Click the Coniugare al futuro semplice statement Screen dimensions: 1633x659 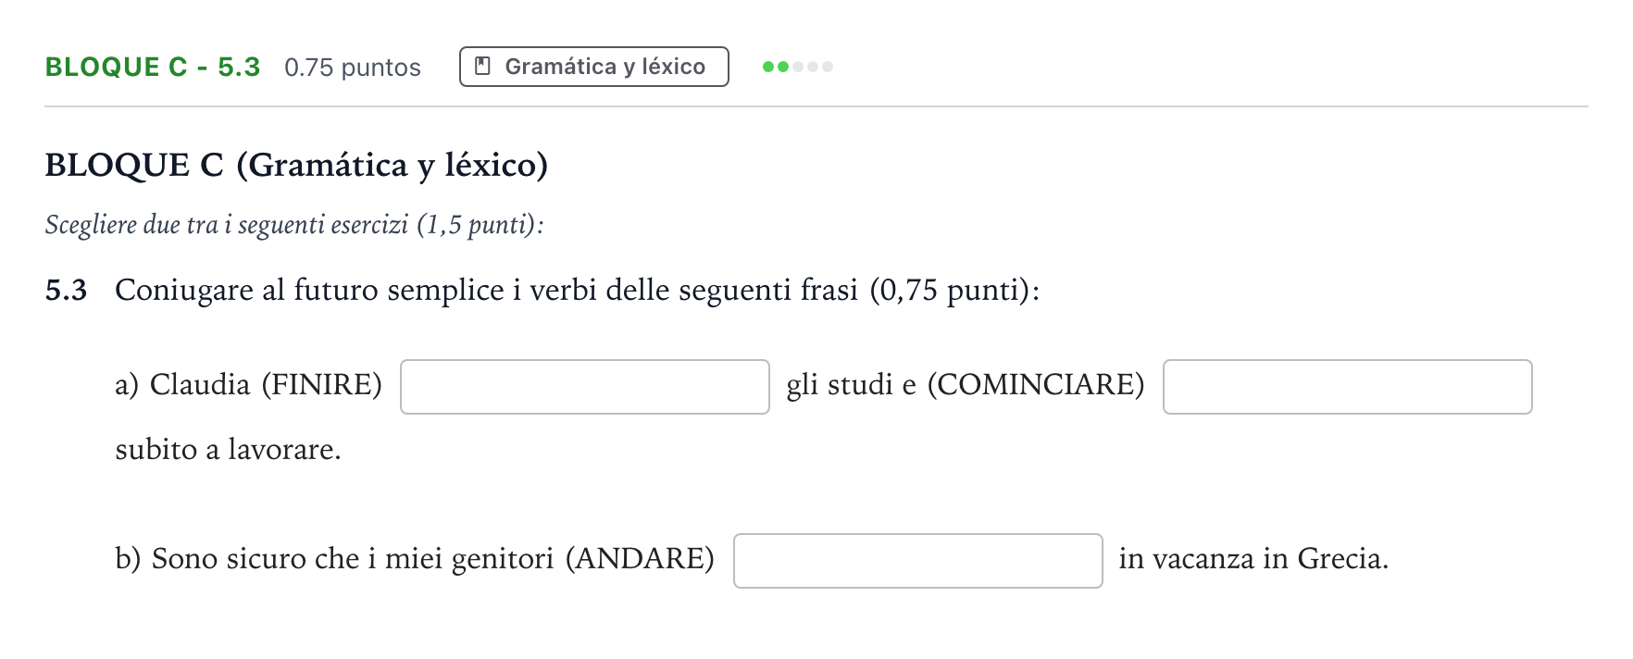[x=578, y=291]
